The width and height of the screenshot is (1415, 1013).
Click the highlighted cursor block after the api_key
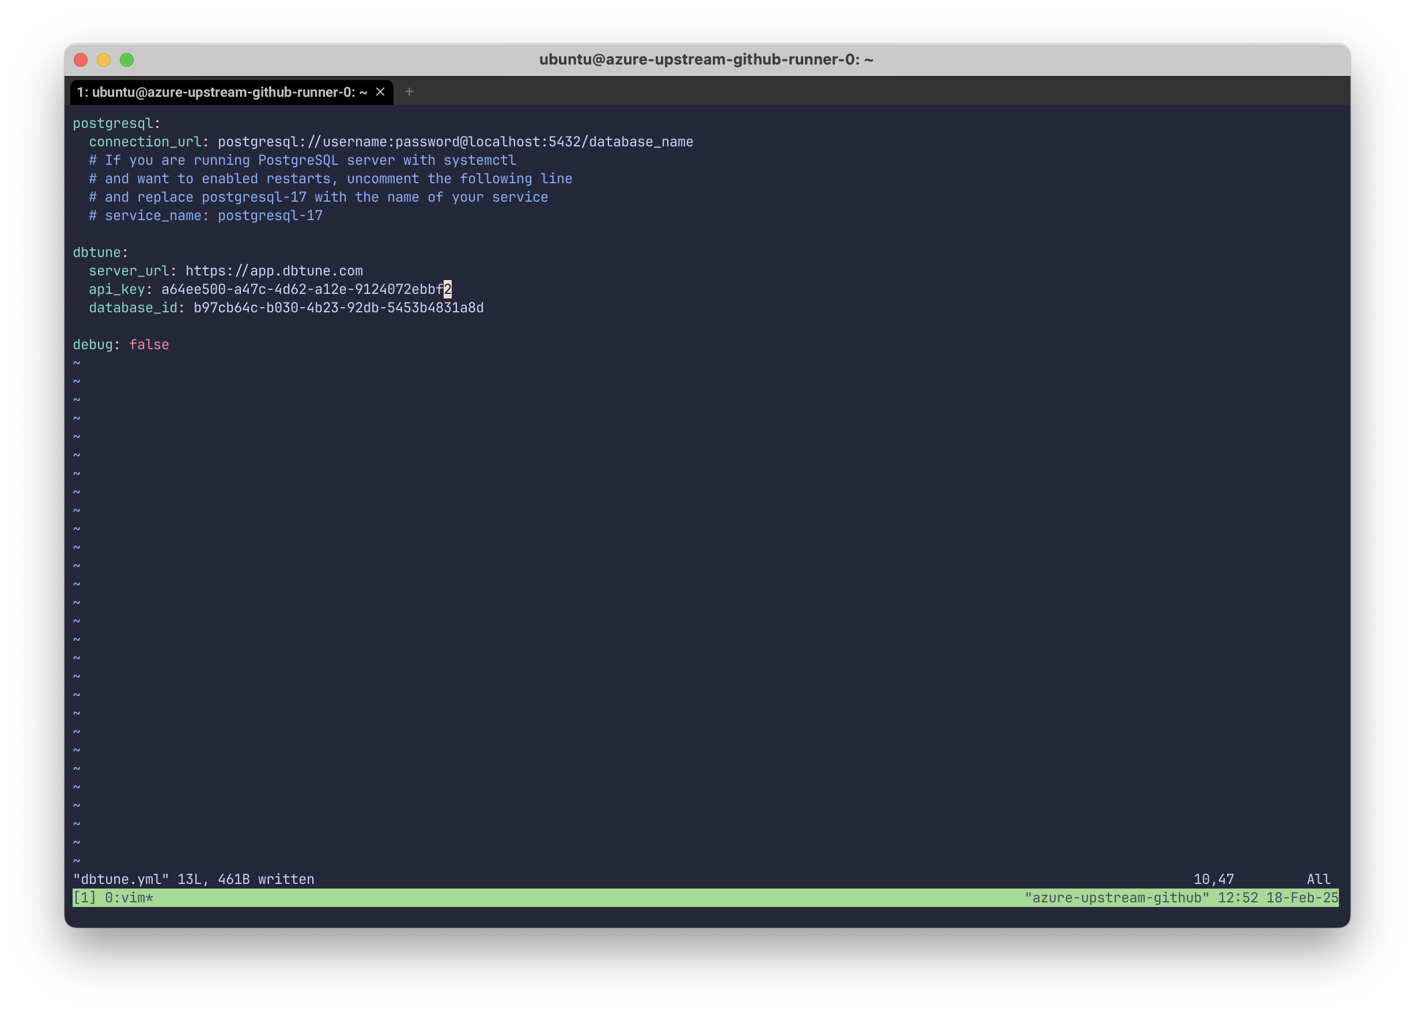point(448,289)
